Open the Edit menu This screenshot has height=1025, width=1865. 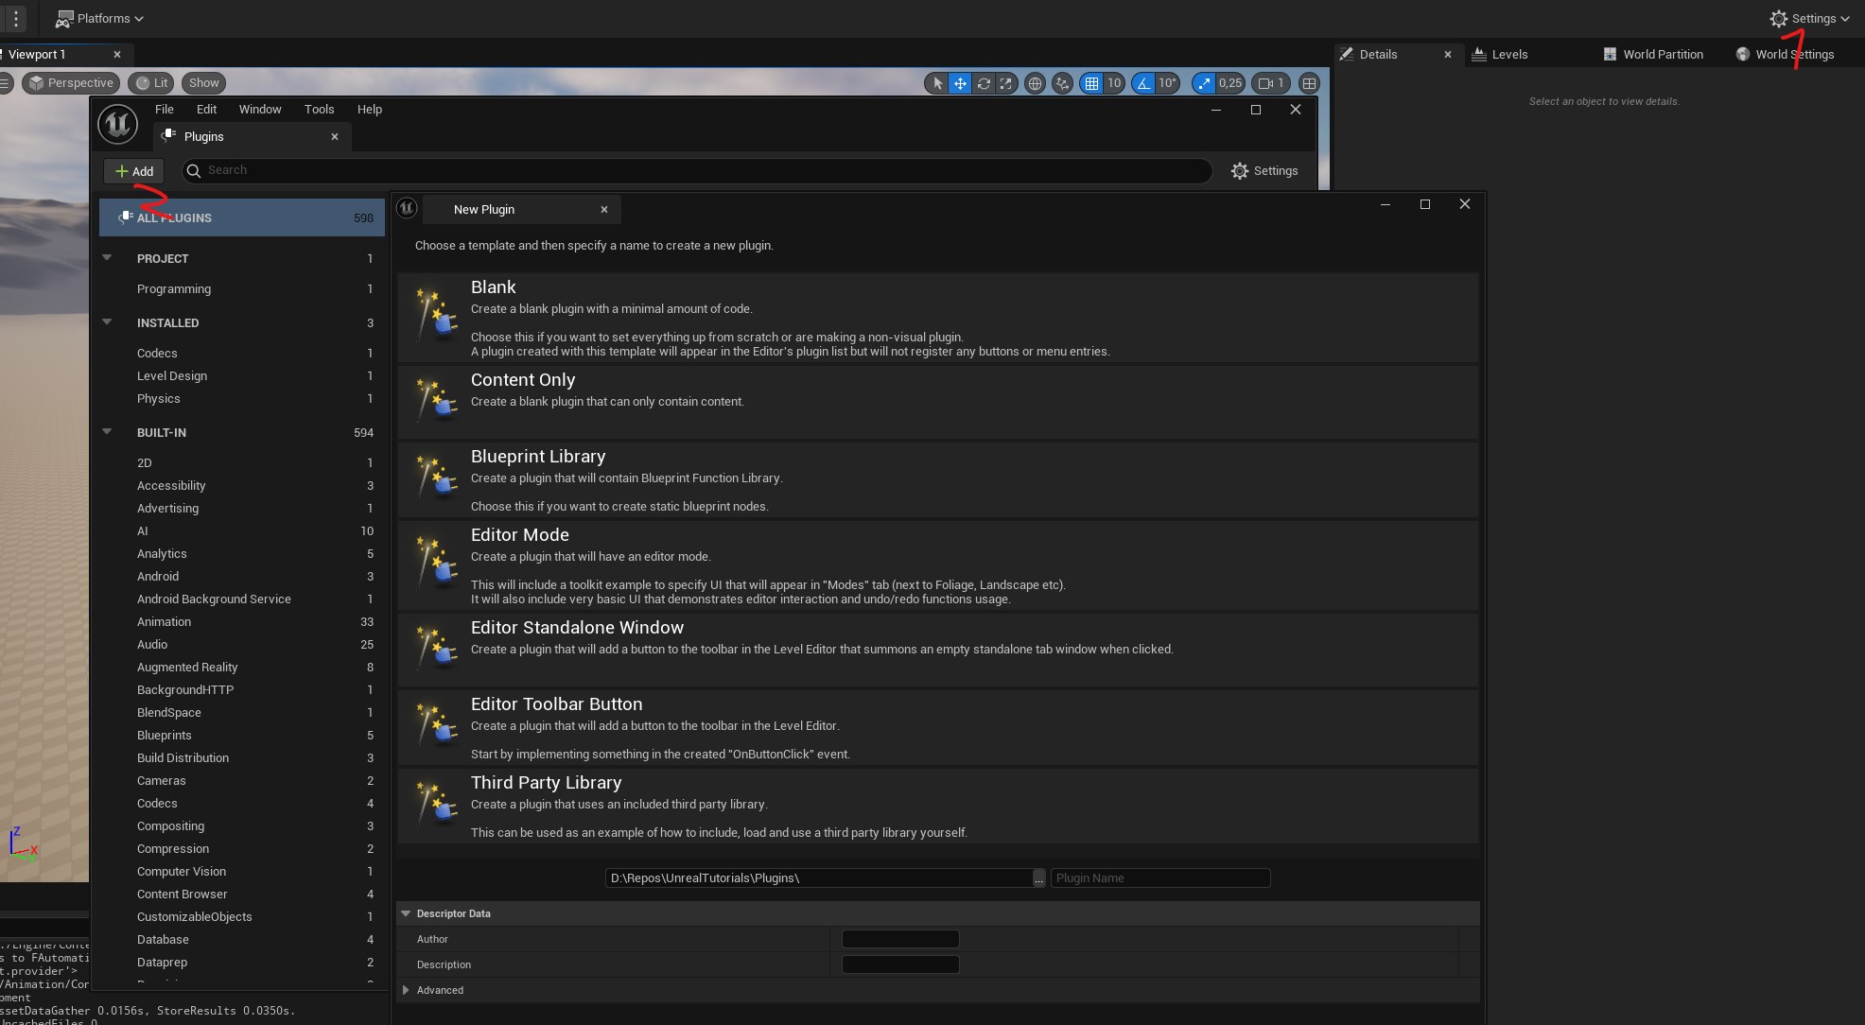tap(205, 110)
